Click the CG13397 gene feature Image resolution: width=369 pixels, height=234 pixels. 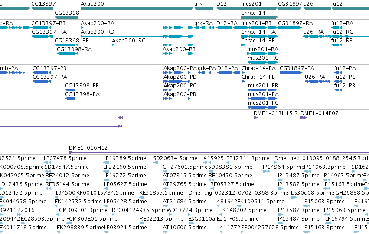click(42, 8)
